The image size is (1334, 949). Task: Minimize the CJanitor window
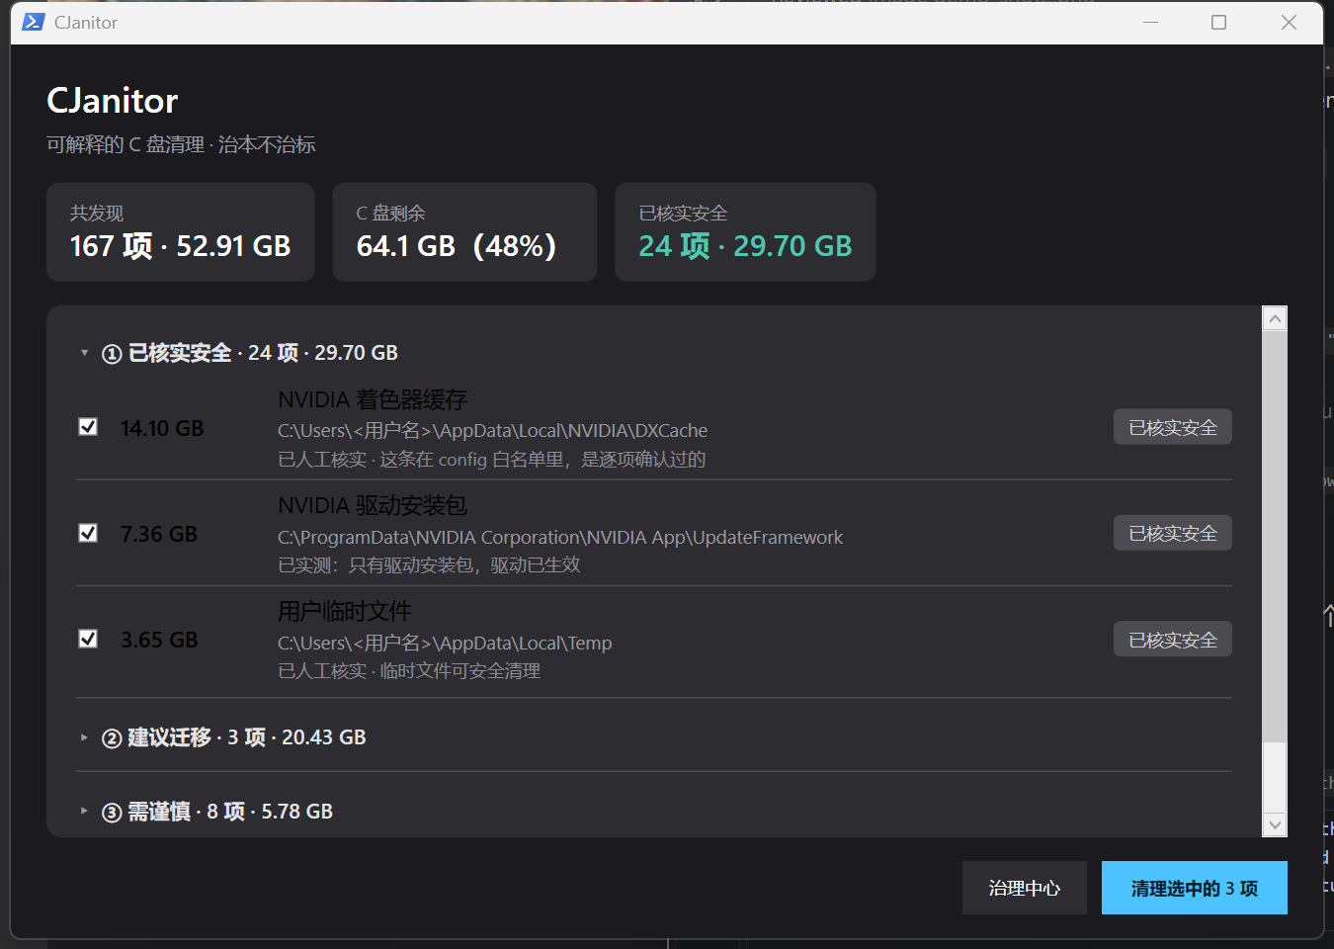1150,22
